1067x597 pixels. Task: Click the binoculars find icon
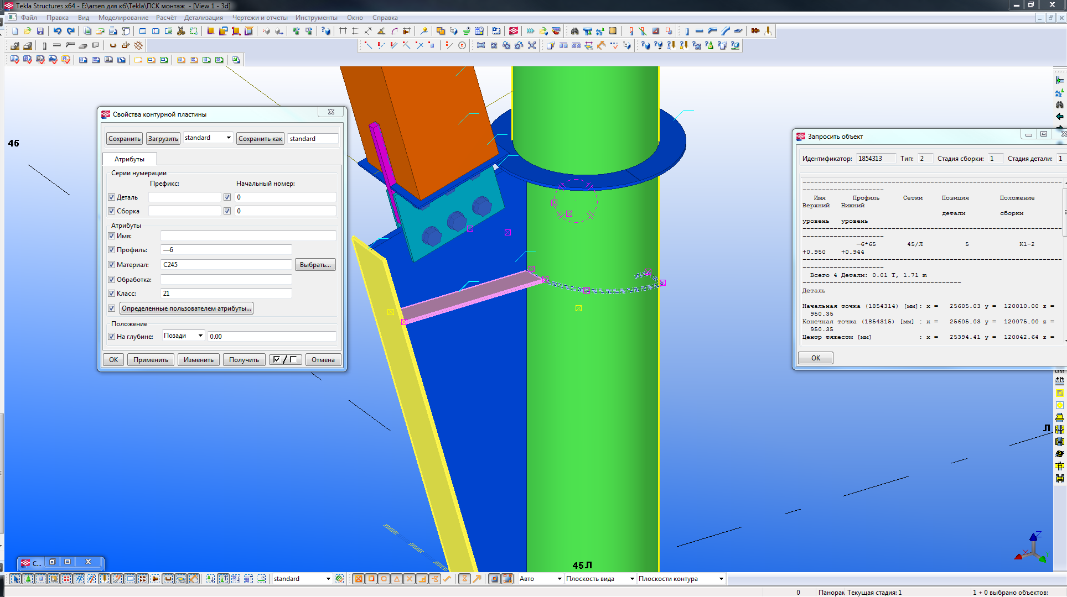coord(574,31)
